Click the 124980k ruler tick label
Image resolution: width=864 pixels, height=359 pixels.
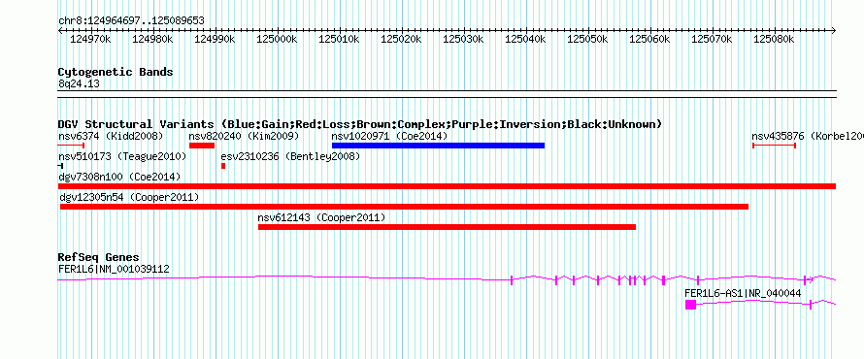[152, 39]
